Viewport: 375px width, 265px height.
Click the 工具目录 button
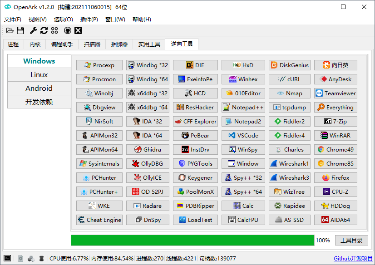[351, 240]
